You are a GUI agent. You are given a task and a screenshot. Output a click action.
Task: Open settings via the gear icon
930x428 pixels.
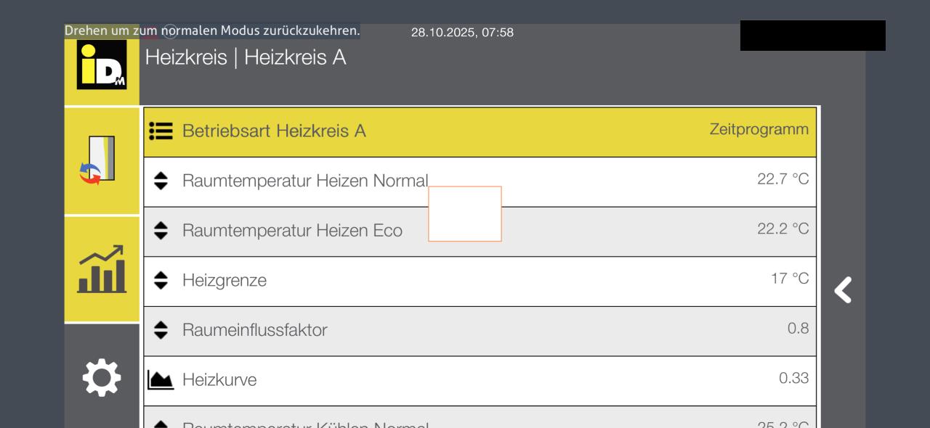pyautogui.click(x=102, y=377)
